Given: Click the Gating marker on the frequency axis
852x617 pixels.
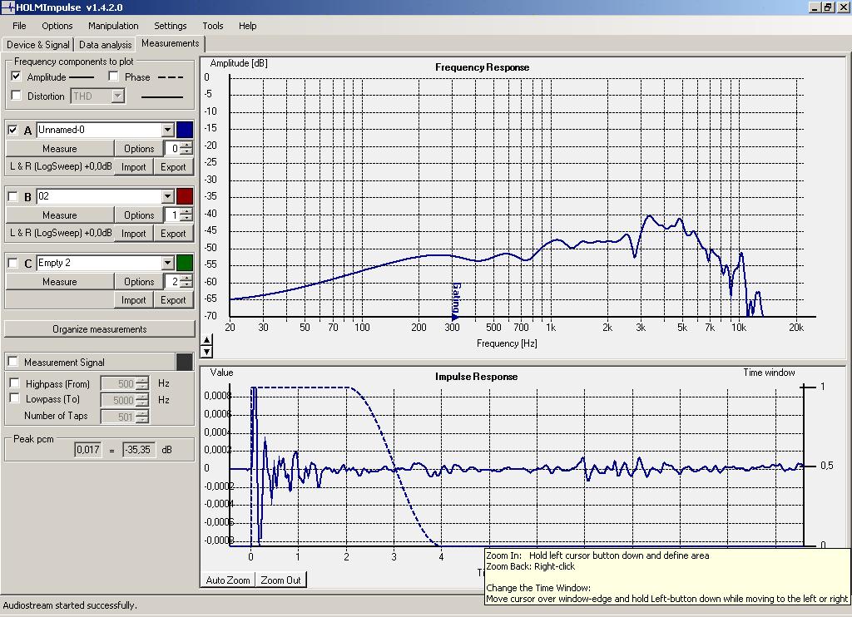Looking at the screenshot, I should (455, 300).
